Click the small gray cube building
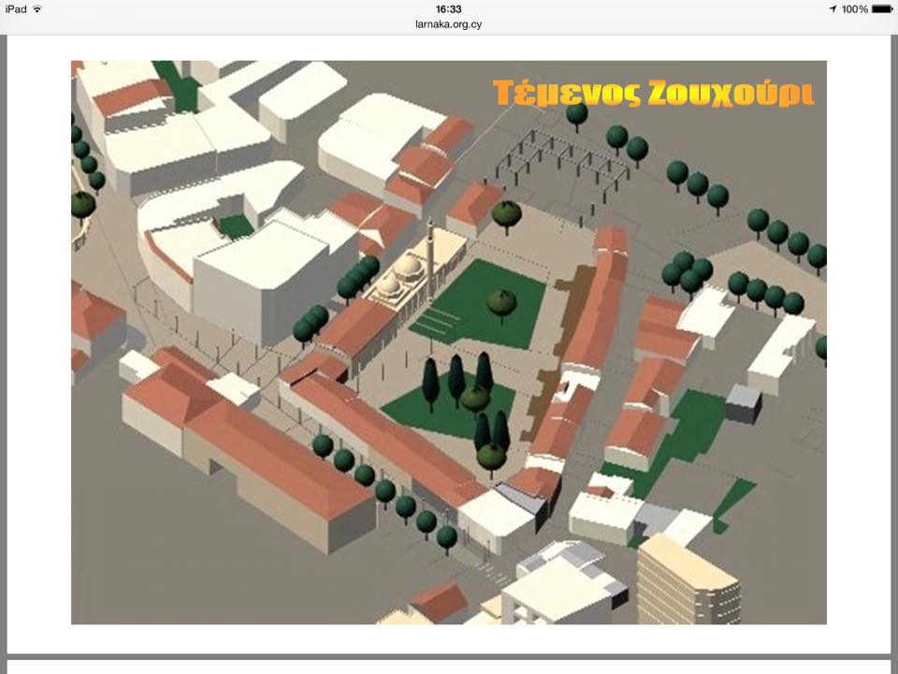898x674 pixels. [x=743, y=403]
